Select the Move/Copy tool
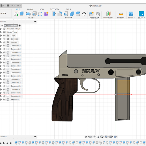The width and height of the screenshot is (146, 146). click(x=84, y=14)
